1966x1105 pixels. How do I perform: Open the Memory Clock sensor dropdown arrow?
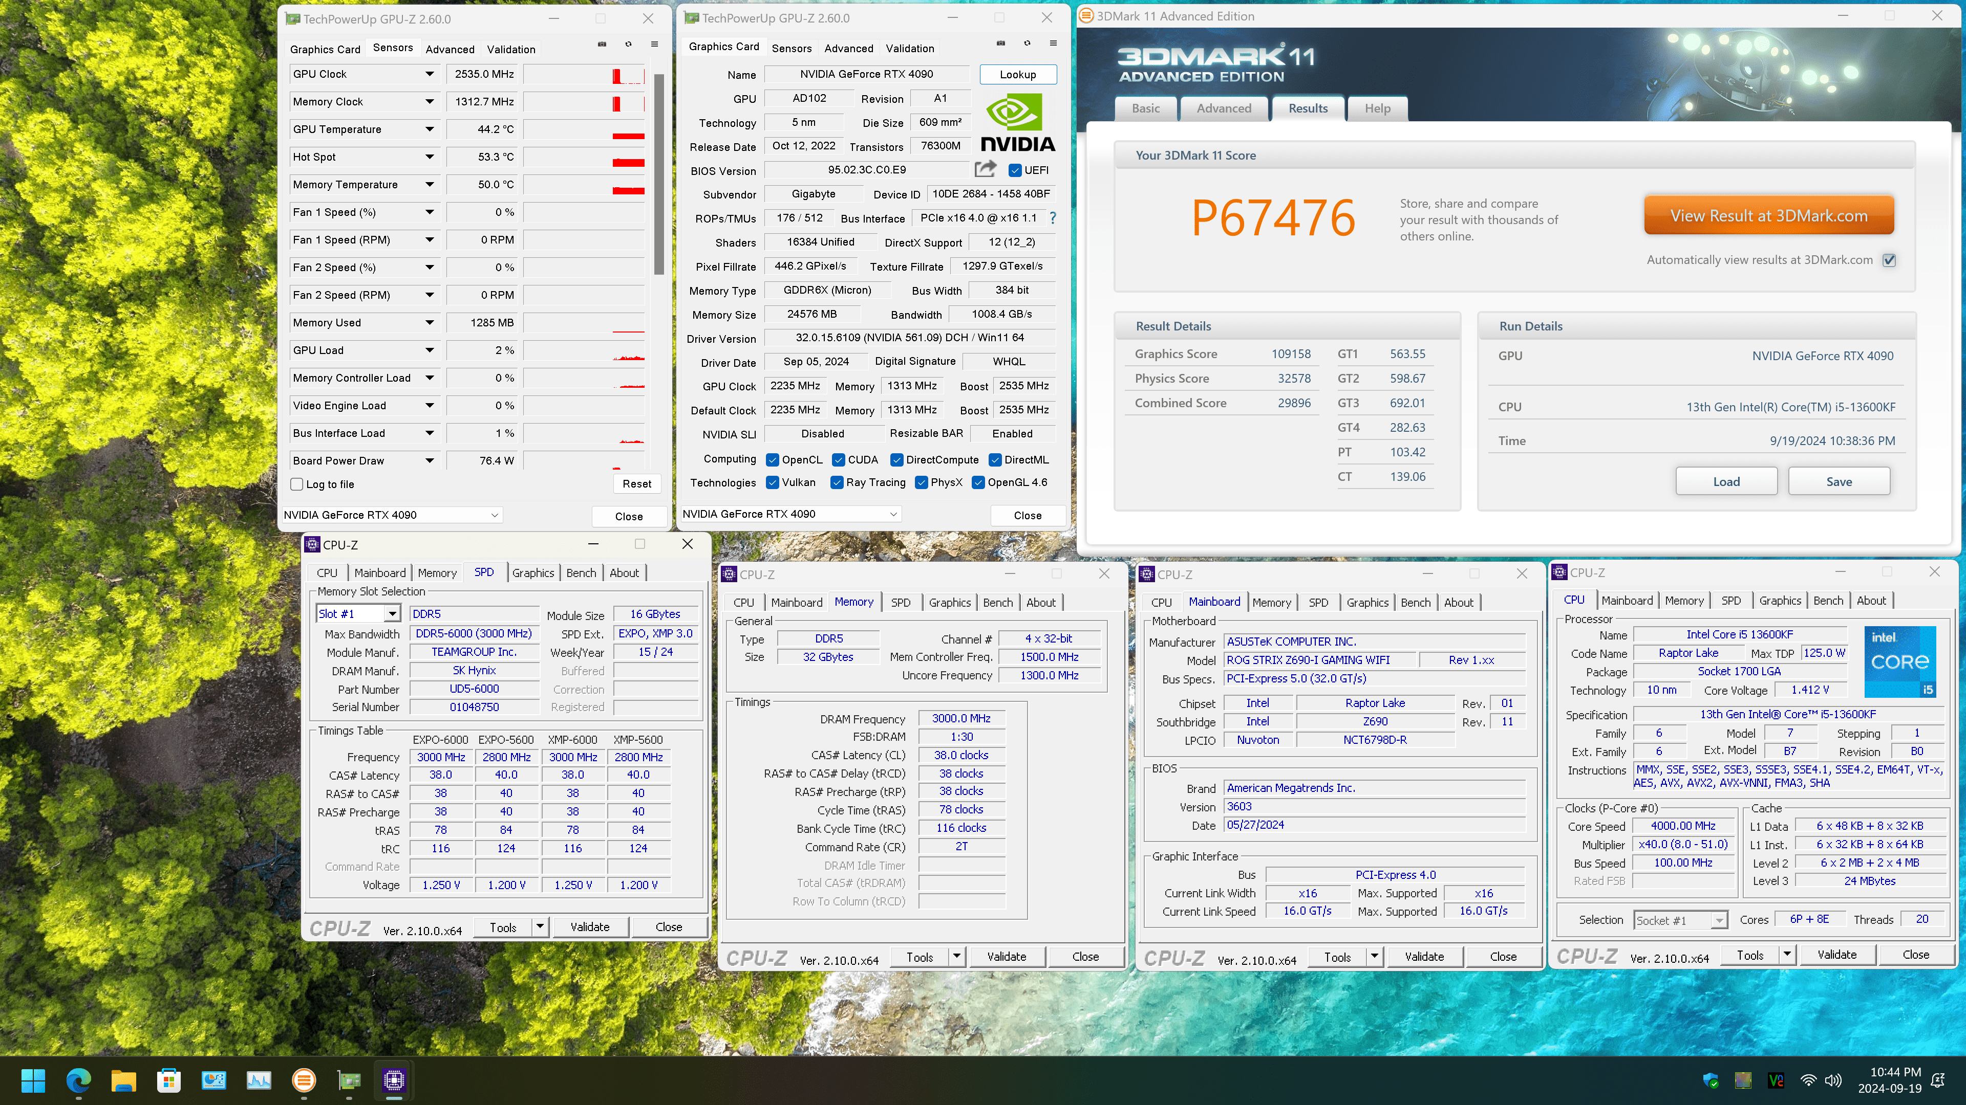click(430, 101)
